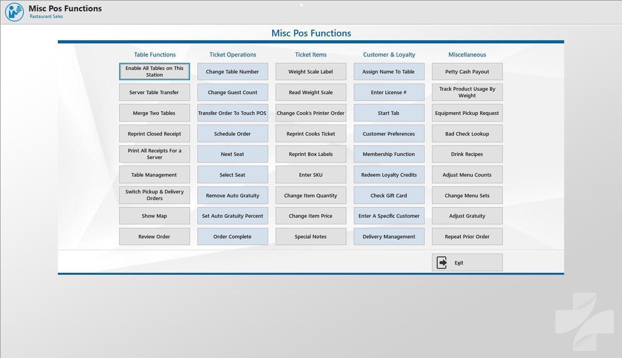Click Change Menu Sets
The image size is (622, 358).
point(467,195)
